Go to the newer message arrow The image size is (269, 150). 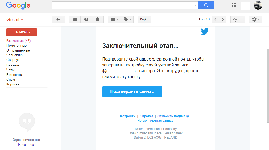point(215,19)
